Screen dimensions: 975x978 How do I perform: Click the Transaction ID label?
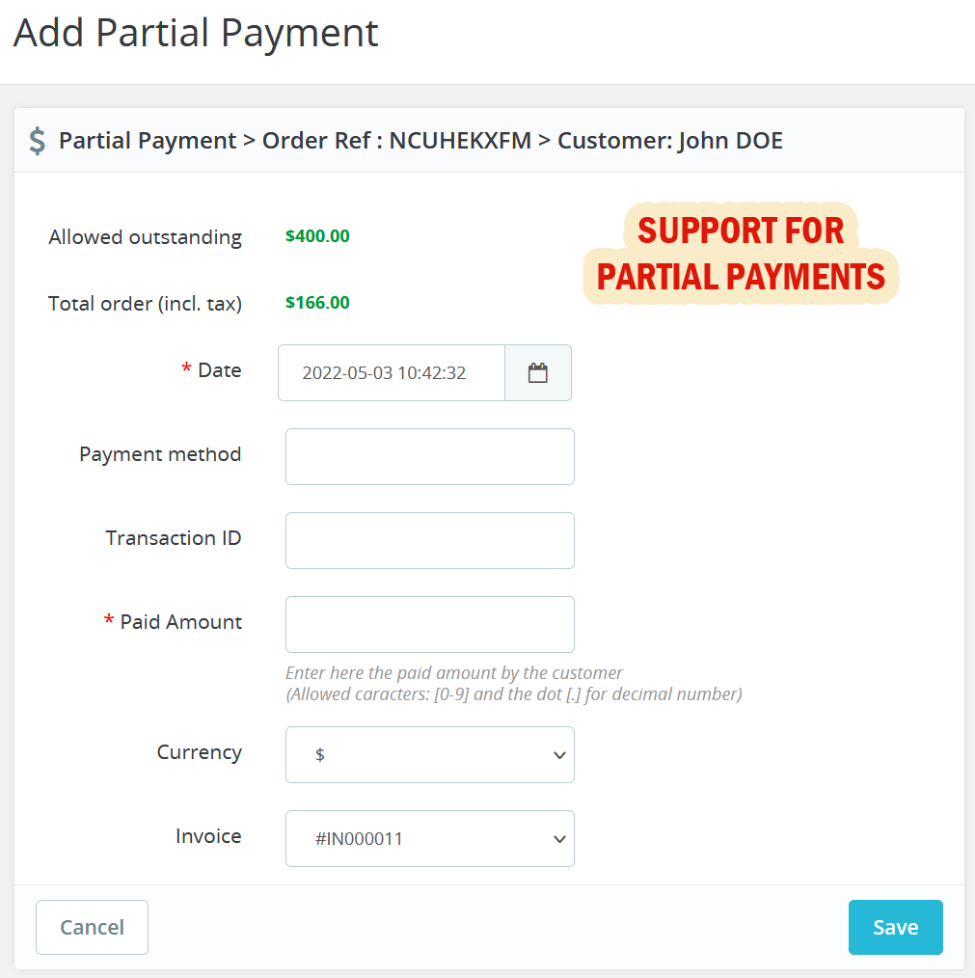pos(174,538)
